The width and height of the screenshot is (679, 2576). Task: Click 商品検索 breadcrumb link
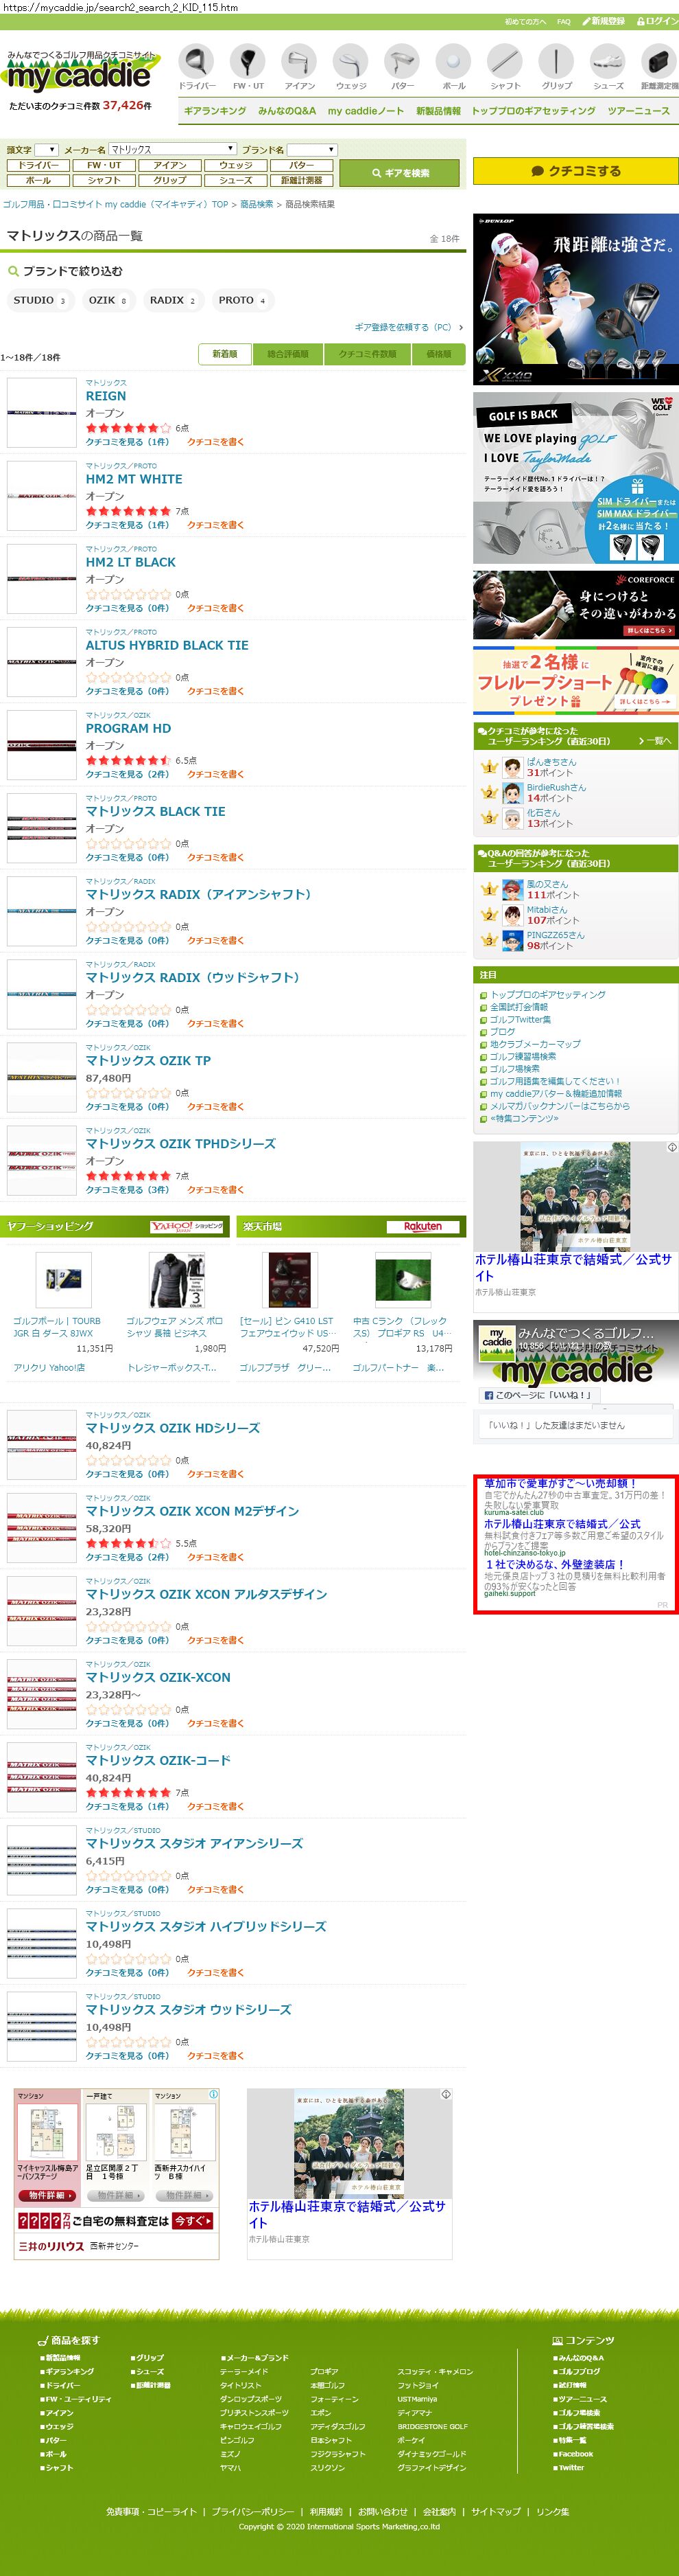point(257,204)
